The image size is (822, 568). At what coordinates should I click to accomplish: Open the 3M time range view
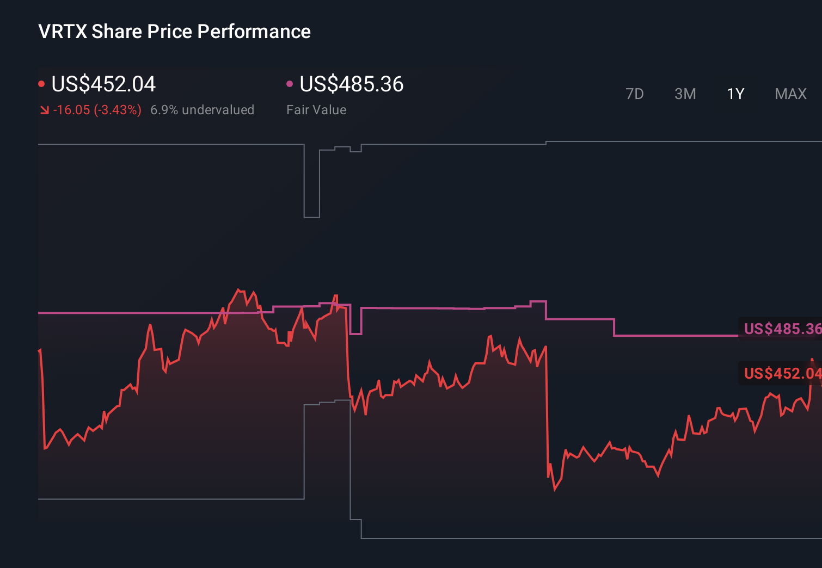pos(685,94)
